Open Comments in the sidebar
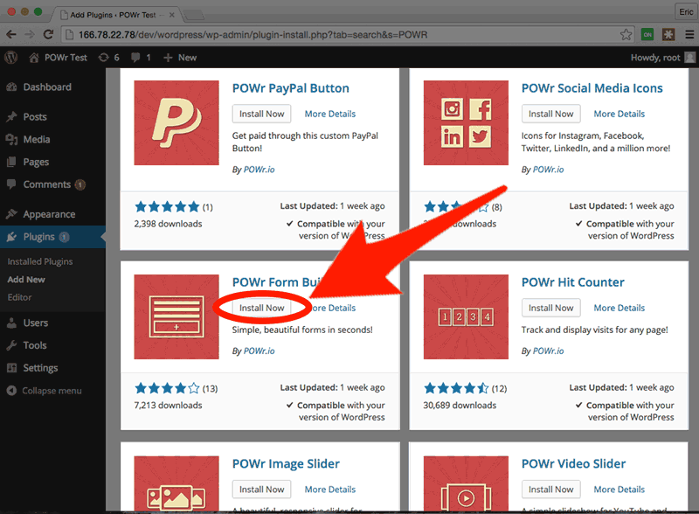Screen dimensions: 699x514 (x=47, y=184)
